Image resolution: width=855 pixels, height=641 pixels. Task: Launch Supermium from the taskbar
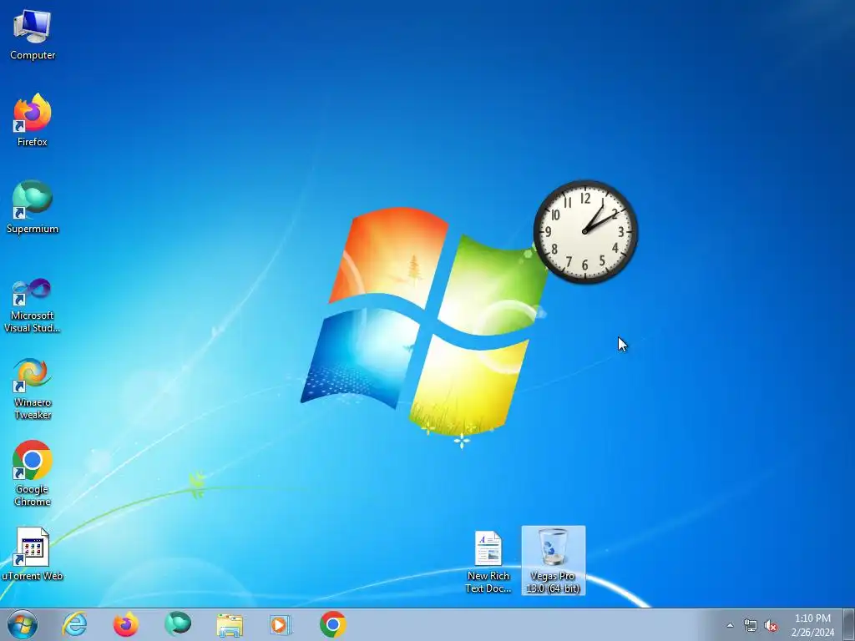pyautogui.click(x=178, y=624)
